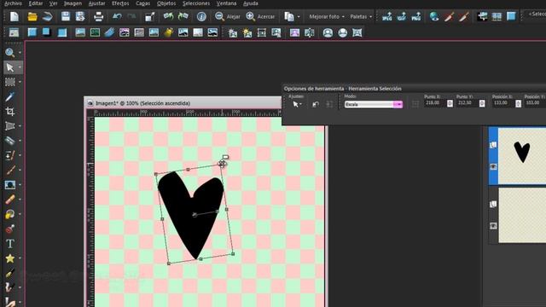The width and height of the screenshot is (546, 307).
Task: Open the Editar menu
Action: pos(36,3)
